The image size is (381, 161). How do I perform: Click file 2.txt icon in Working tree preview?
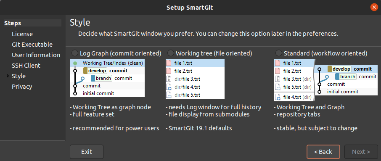[x=169, y=71]
